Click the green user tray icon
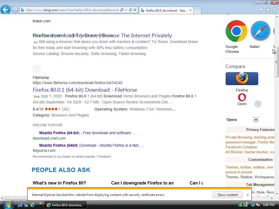This screenshot has height=209, width=279. pyautogui.click(x=240, y=205)
